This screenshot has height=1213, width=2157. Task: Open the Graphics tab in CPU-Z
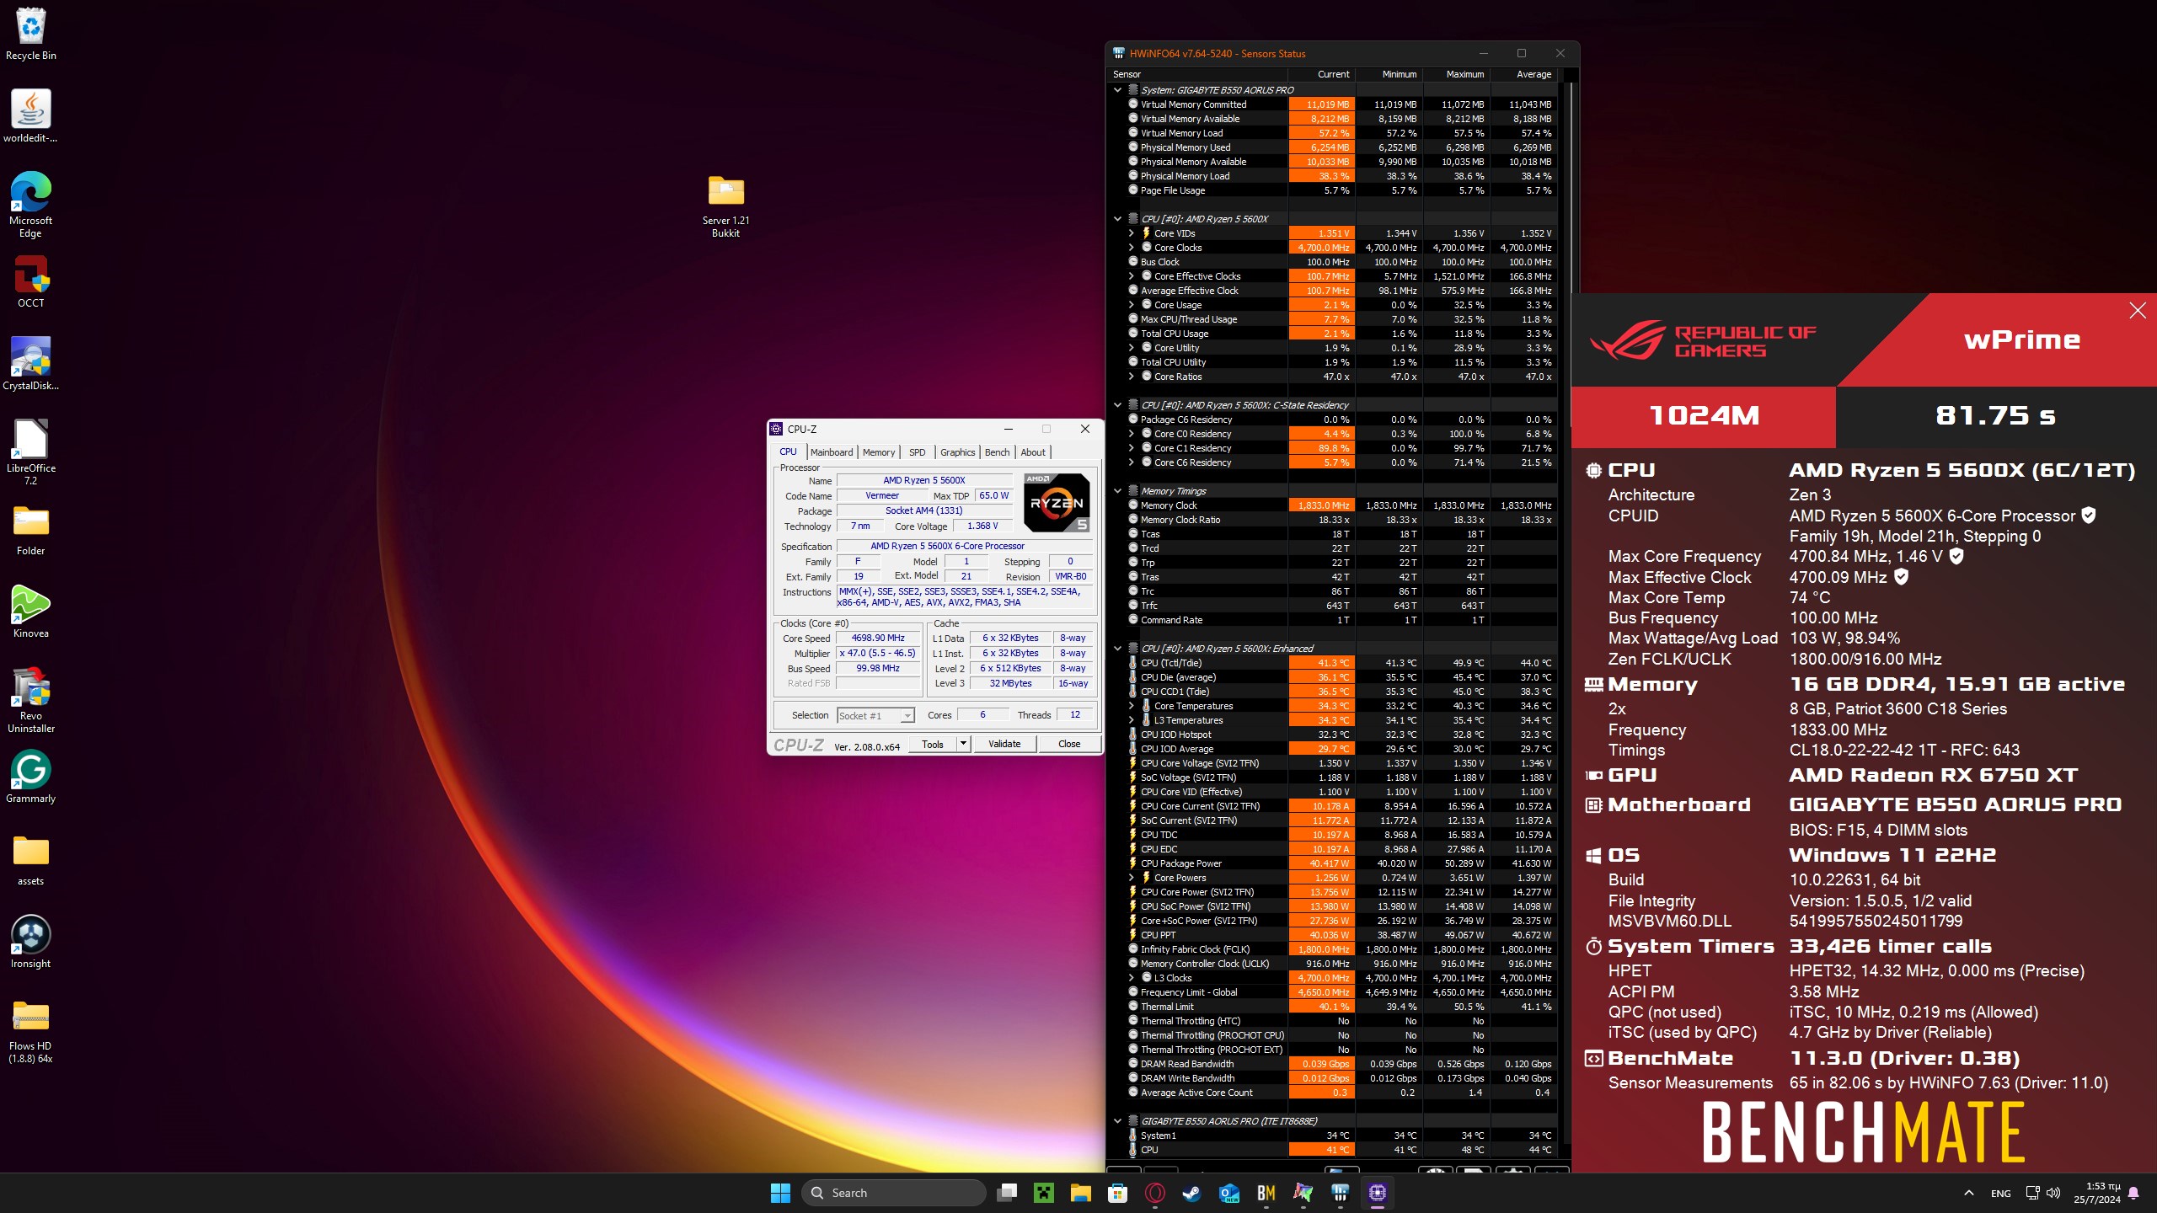[958, 452]
